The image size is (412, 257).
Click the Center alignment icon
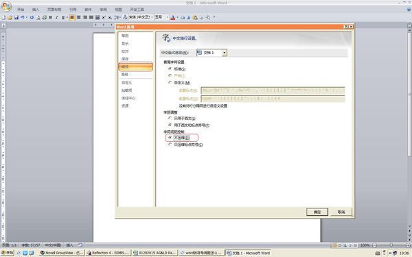pos(78,18)
